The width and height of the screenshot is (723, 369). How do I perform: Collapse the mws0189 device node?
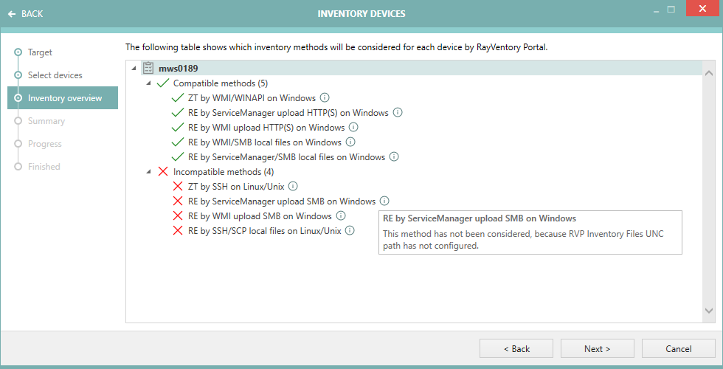point(134,68)
